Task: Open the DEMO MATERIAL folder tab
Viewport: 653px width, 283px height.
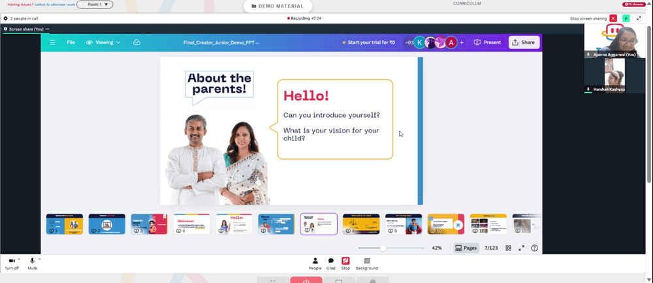Action: [278, 7]
